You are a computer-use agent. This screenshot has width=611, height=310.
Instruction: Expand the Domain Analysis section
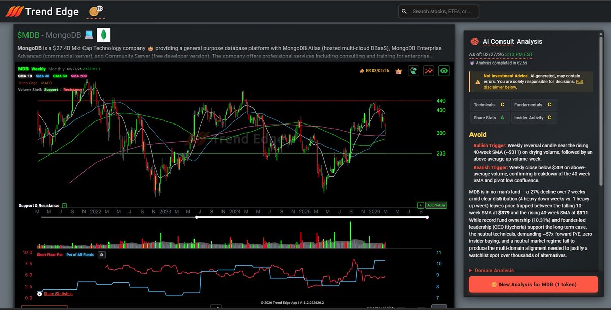491,270
